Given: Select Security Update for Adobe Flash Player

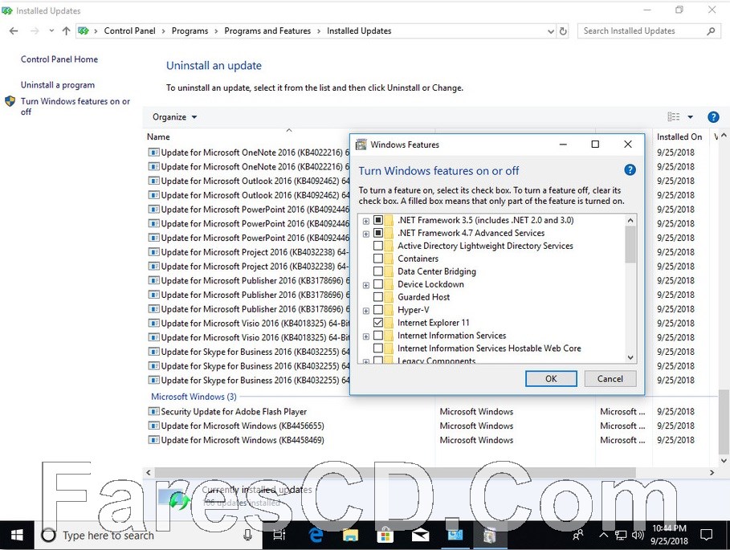Looking at the screenshot, I should point(234,411).
